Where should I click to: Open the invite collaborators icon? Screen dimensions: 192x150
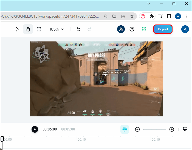point(121,29)
